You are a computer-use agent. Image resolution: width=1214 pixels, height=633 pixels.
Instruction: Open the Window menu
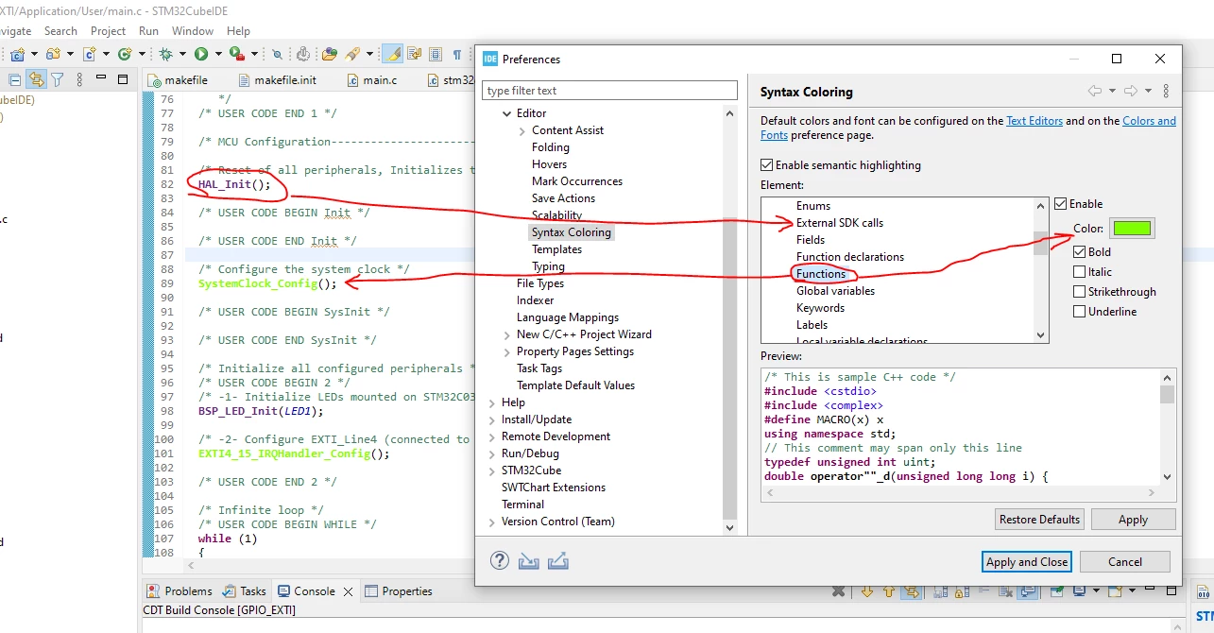193,31
